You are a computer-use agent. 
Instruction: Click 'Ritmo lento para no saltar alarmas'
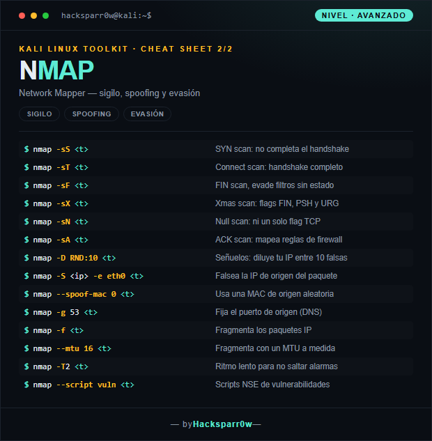277,366
